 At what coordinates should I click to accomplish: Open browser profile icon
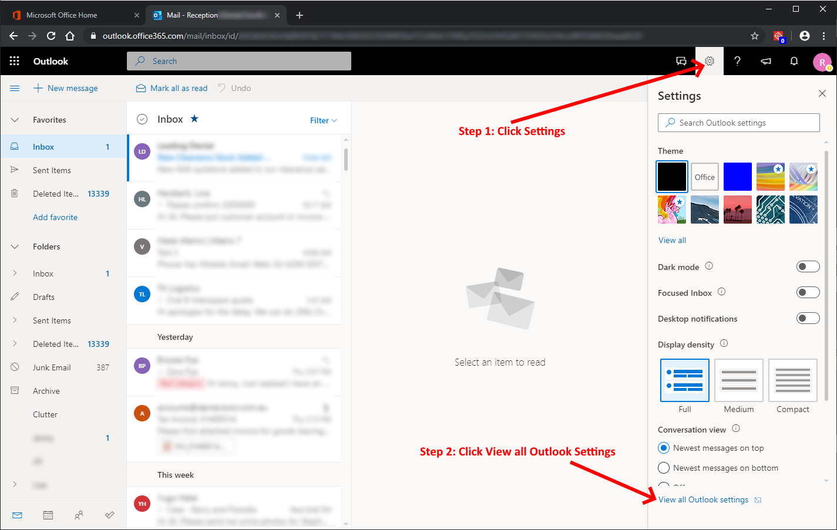pos(805,36)
